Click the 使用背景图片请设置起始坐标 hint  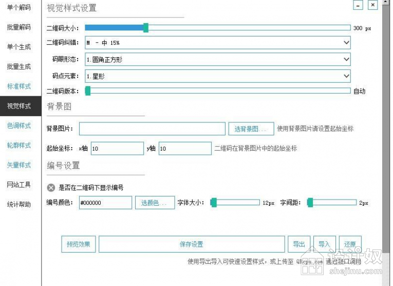click(315, 129)
